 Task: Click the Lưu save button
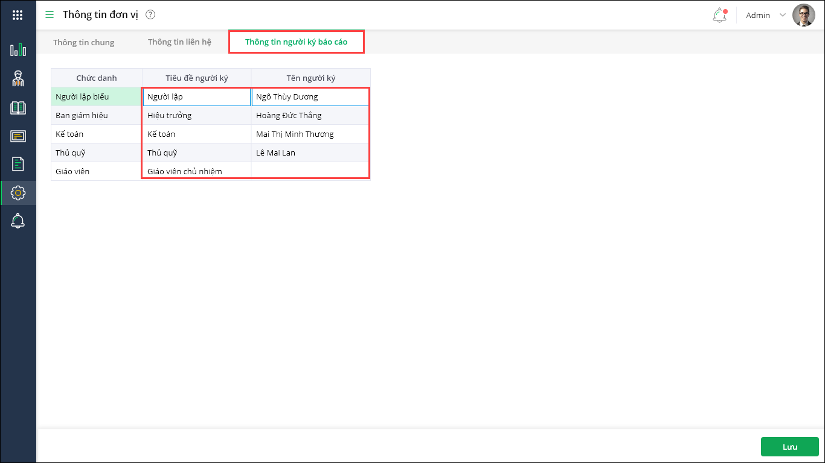click(790, 447)
